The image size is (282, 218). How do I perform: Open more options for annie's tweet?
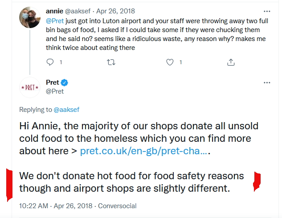267,11
